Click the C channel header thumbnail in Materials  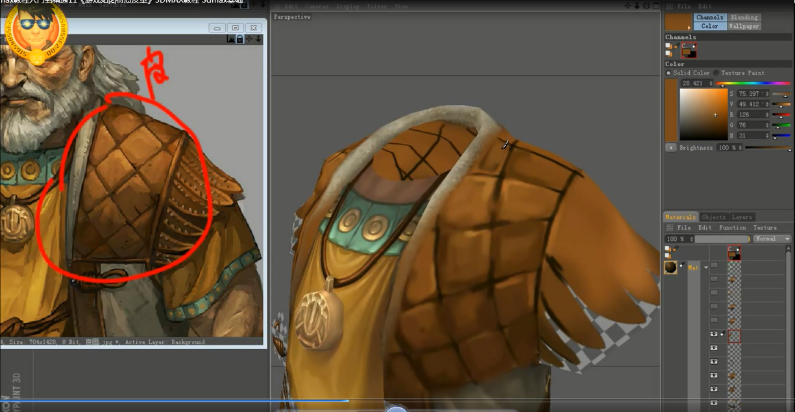[x=734, y=252]
